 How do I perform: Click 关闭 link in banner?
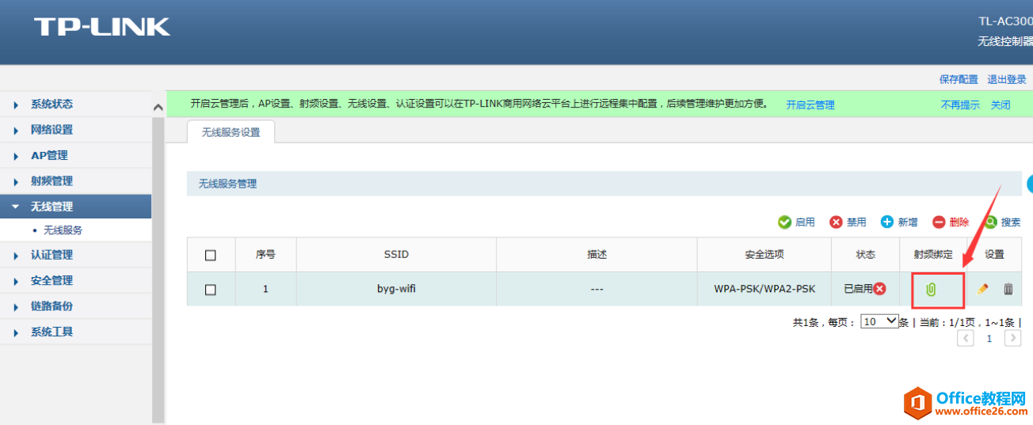1001,104
